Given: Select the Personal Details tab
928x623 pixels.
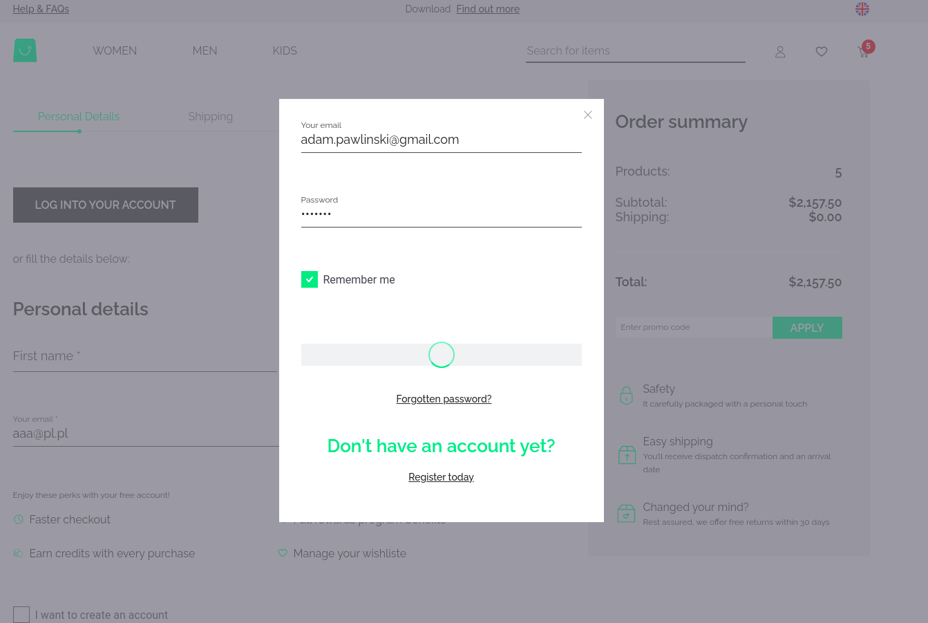Looking at the screenshot, I should (x=78, y=116).
